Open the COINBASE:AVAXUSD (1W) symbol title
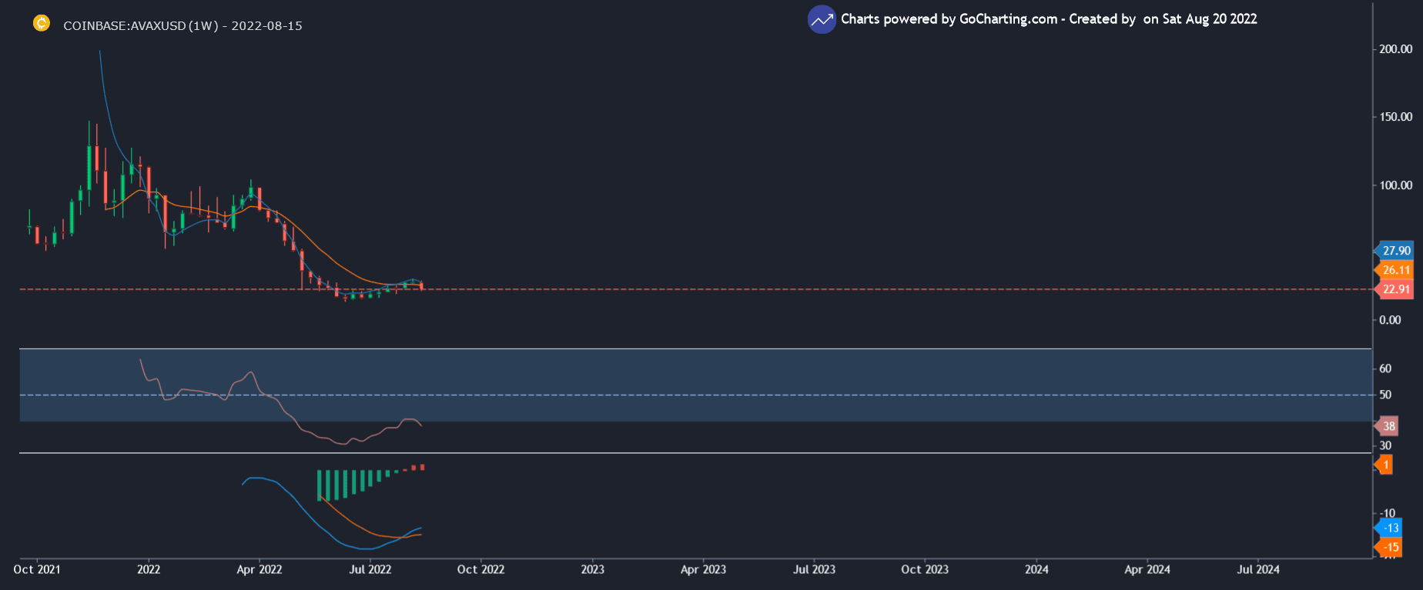 click(182, 25)
